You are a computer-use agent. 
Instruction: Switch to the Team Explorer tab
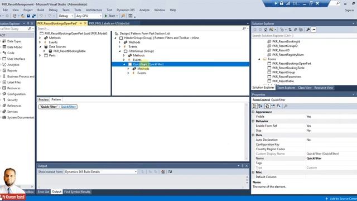point(286,88)
